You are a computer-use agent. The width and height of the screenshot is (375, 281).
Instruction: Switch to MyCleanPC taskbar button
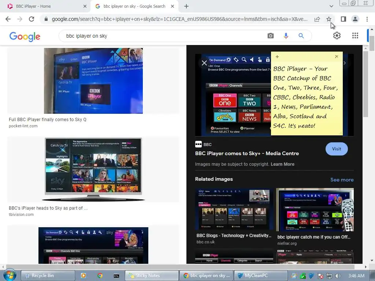tap(261, 276)
